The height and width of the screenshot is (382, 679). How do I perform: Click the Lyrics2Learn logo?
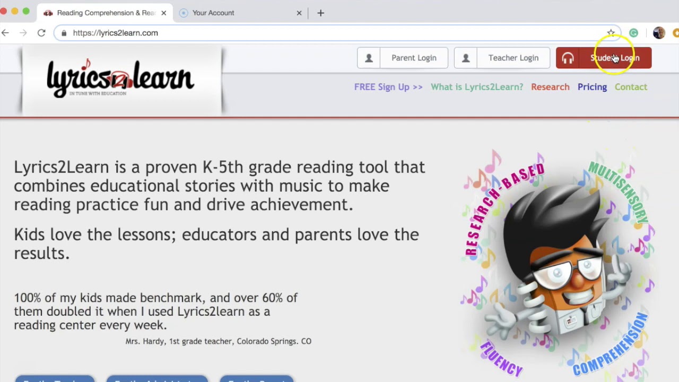121,80
